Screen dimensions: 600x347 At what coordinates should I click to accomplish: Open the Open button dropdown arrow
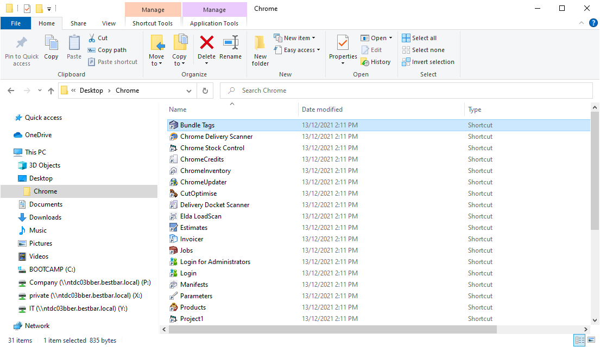(x=391, y=38)
